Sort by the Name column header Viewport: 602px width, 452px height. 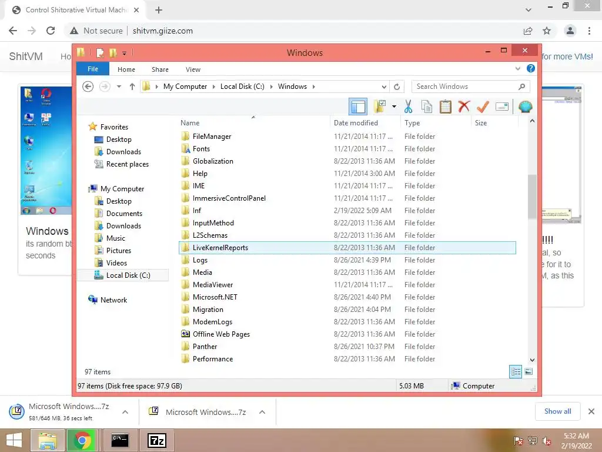click(x=190, y=122)
